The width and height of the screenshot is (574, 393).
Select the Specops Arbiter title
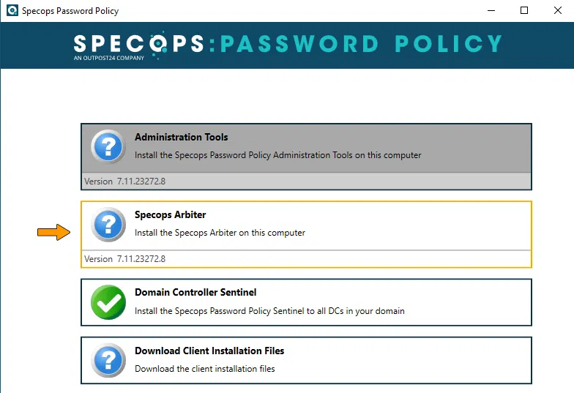pyautogui.click(x=170, y=214)
